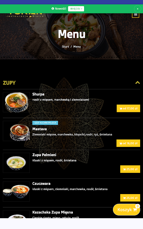The height and width of the screenshot is (229, 143).
Task: Collapse the ZUPY section chevron
Action: (x=138, y=83)
